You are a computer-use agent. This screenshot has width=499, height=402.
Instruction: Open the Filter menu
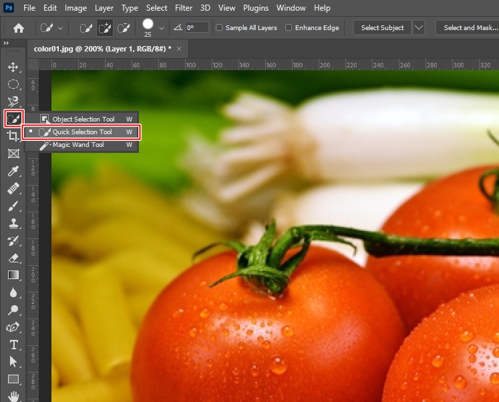click(x=184, y=7)
